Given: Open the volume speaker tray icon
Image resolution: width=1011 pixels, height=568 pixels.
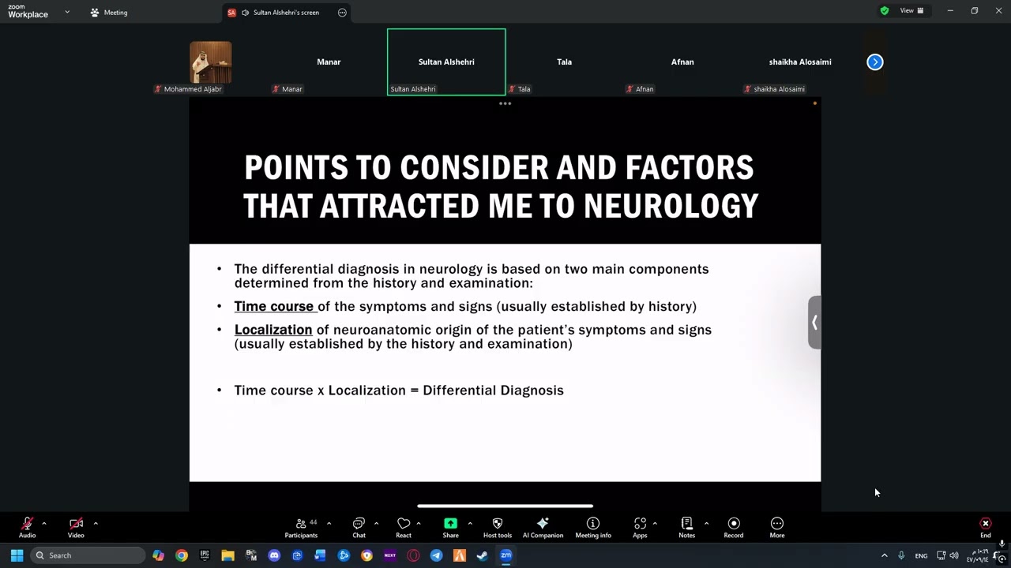Looking at the screenshot, I should tap(954, 555).
